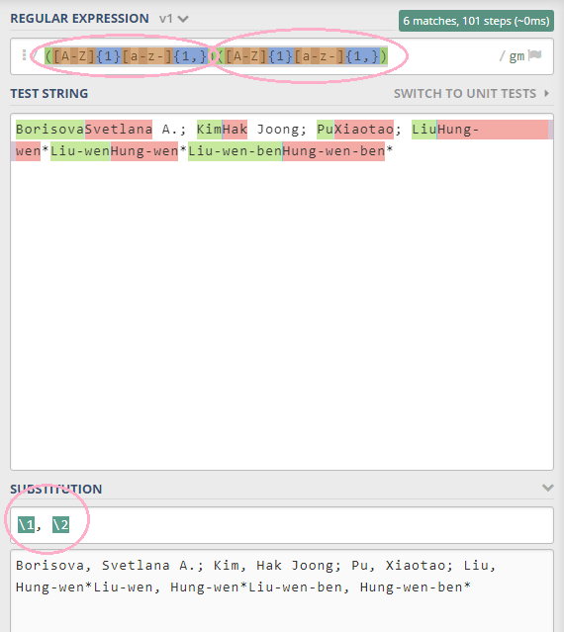Click inside the regular expression input field

point(282,56)
